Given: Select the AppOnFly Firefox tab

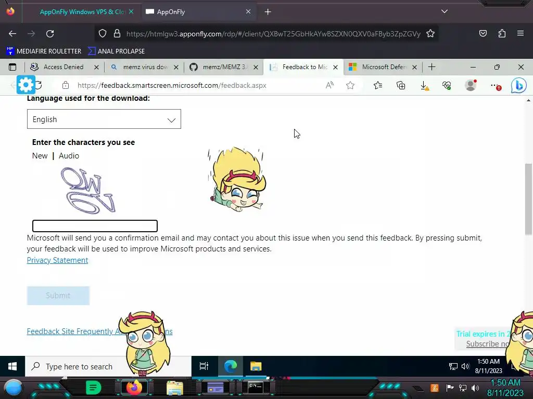Looking at the screenshot, I should [x=198, y=12].
